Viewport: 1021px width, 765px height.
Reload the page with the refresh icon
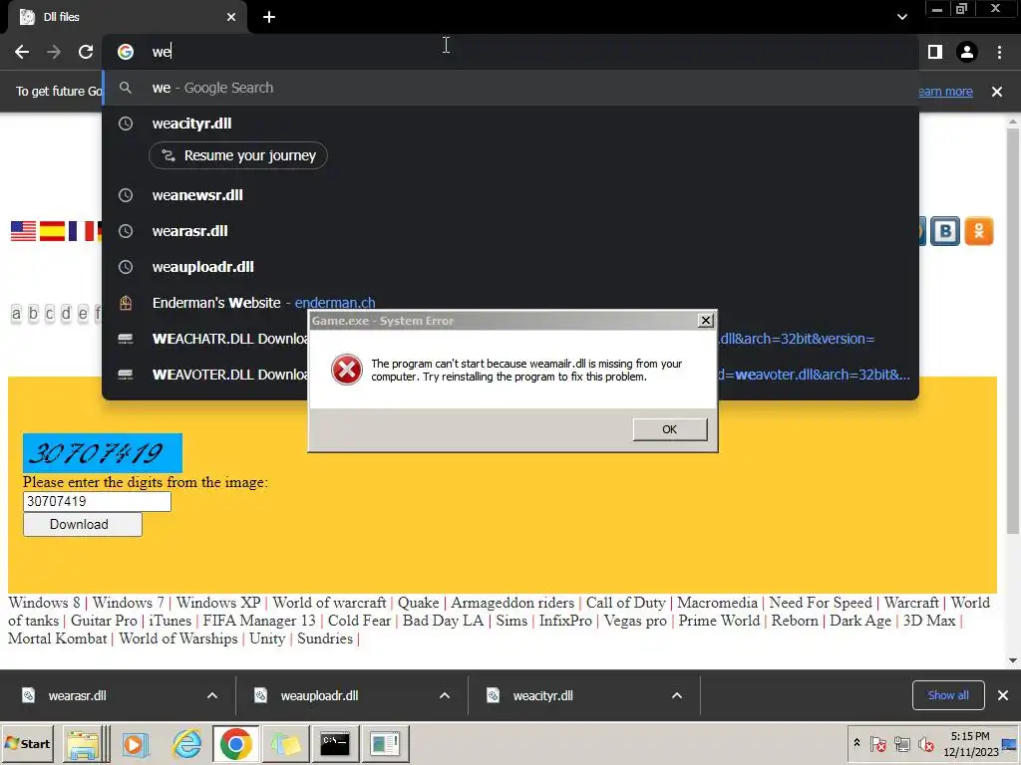pos(86,52)
